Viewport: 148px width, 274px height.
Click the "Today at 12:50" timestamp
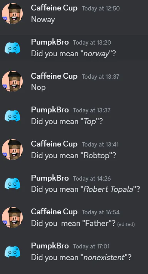point(101,9)
